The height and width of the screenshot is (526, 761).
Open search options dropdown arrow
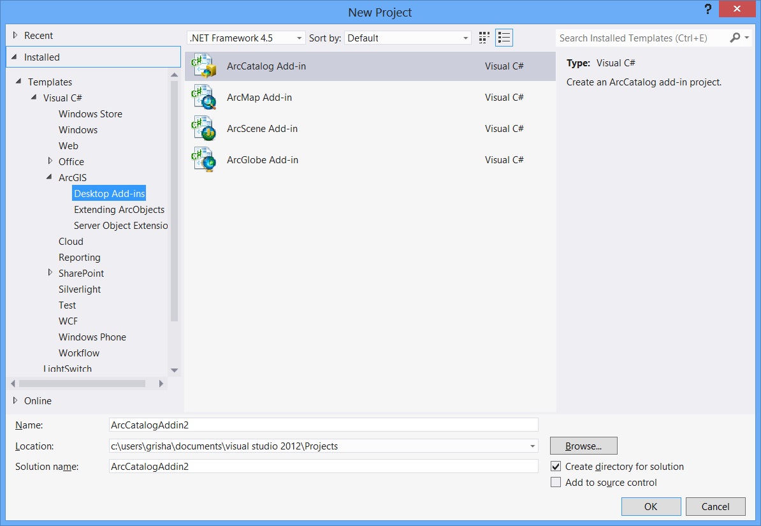pyautogui.click(x=746, y=38)
